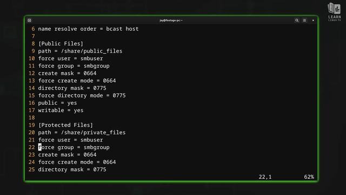Click 'force group = smbgroup' on line 11
Screen dimensions: 346x195
(74, 66)
